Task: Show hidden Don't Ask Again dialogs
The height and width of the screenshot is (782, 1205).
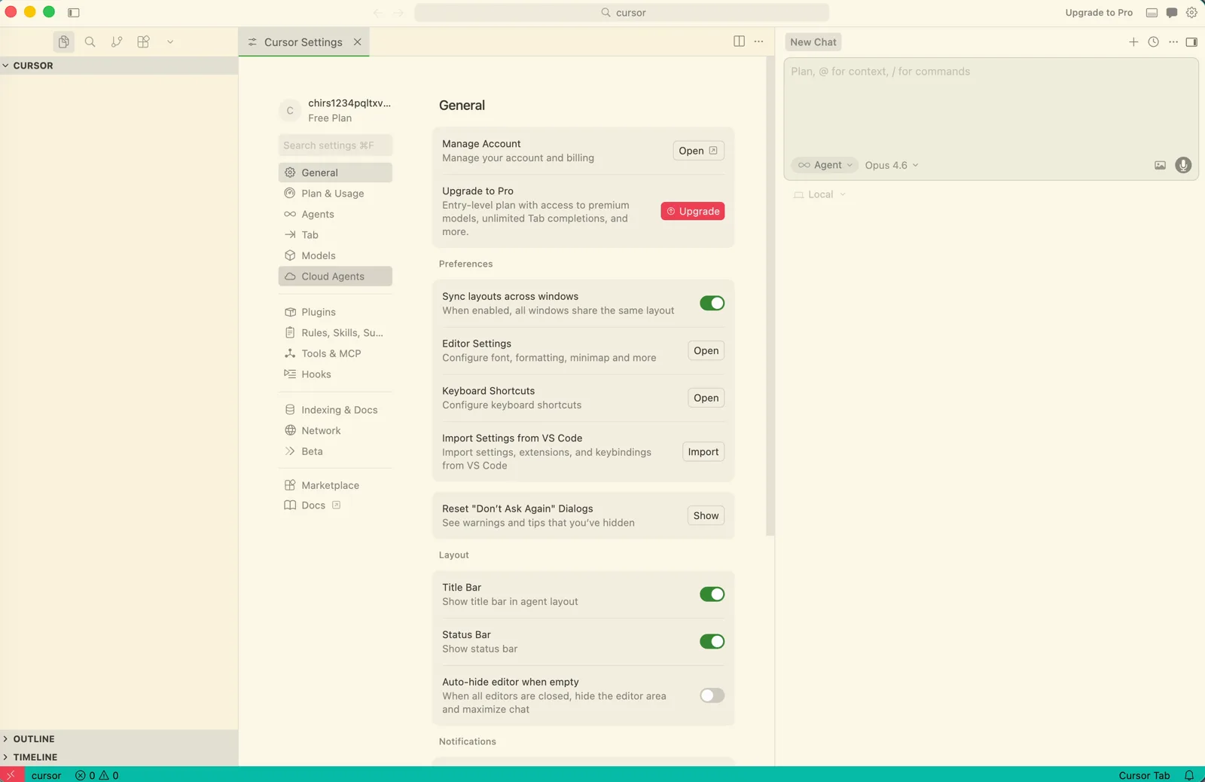Action: (706, 515)
